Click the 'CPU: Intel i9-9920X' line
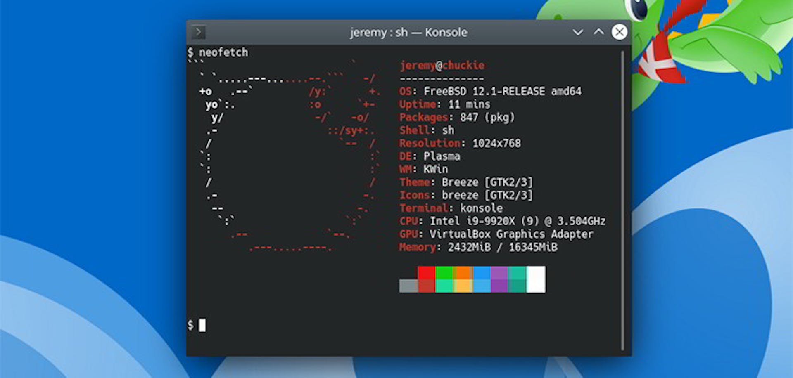 point(502,221)
